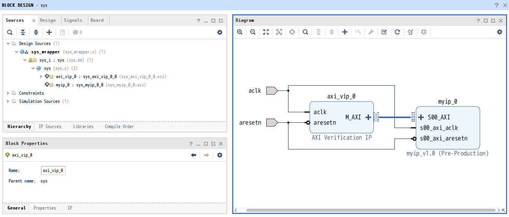Screen dimensions: 509x217
Task: Regenerate the diagram layout
Action: pos(397,32)
